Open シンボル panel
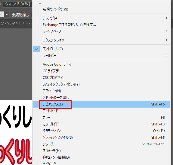173x165 pixels. (101, 144)
